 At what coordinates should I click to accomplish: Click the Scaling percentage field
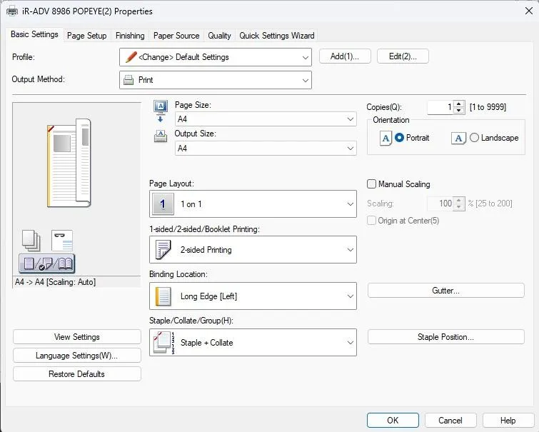pyautogui.click(x=440, y=204)
